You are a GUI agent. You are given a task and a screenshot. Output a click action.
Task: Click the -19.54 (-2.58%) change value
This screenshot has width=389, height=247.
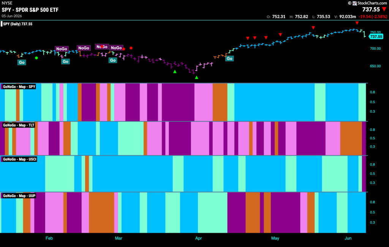tap(373, 17)
